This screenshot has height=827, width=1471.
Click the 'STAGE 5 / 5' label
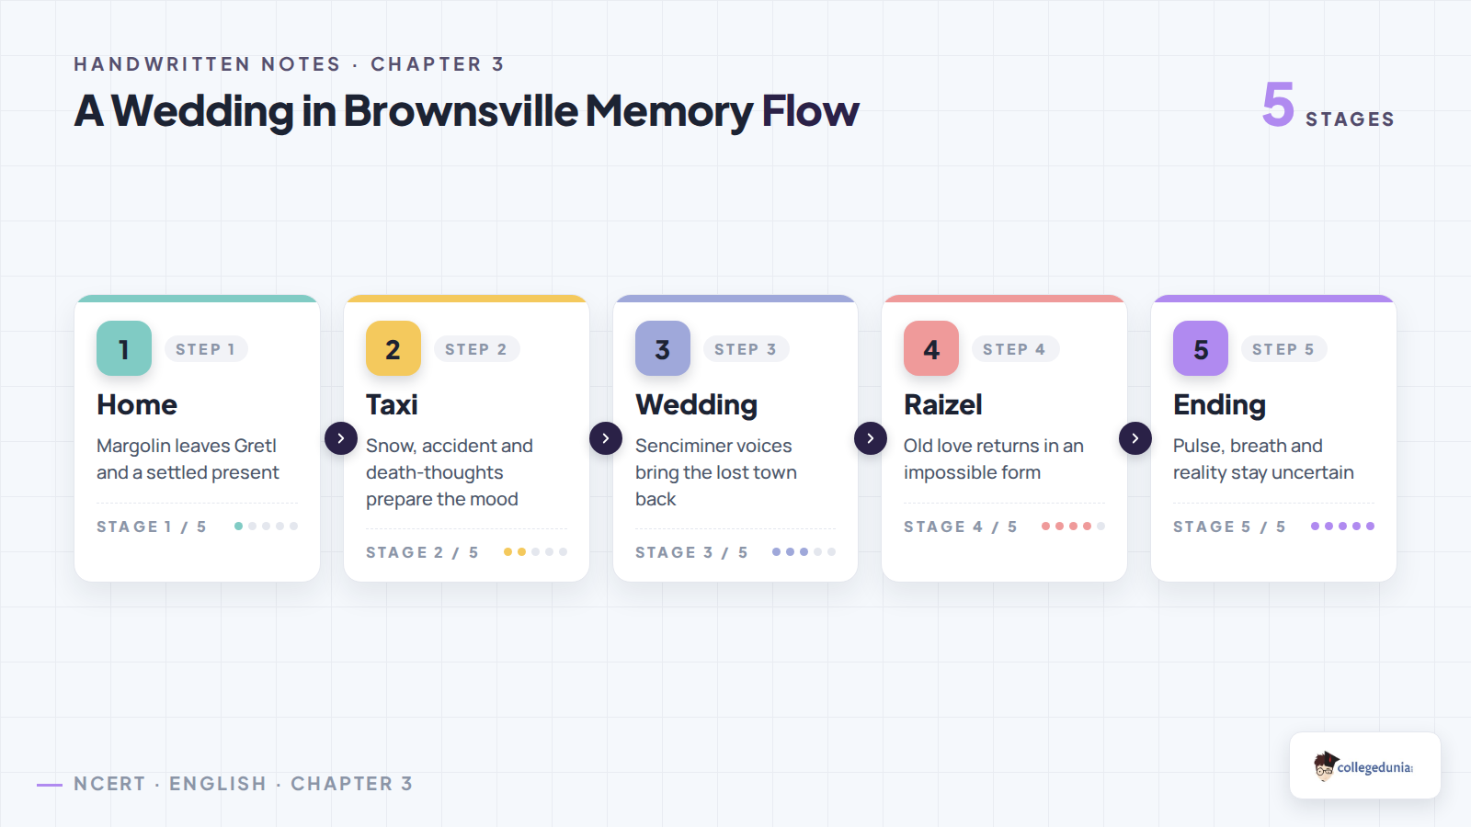(1229, 527)
